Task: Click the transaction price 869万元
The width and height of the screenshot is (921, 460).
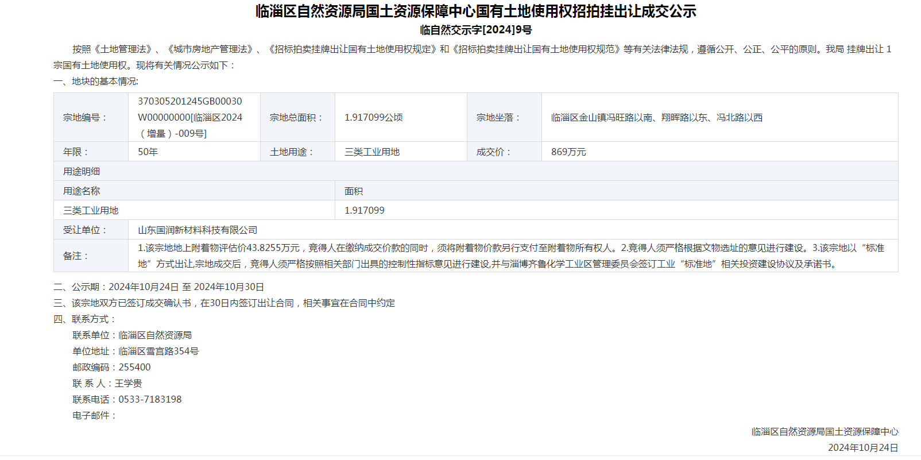Action: tap(568, 152)
